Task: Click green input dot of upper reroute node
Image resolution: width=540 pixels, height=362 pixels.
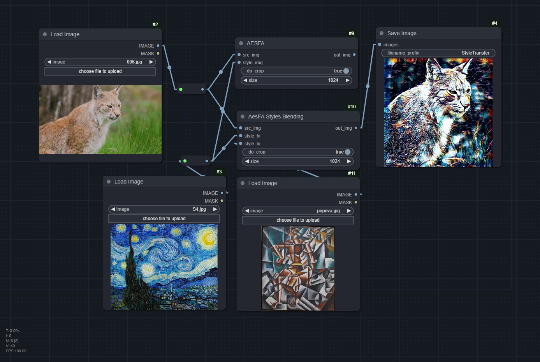Action: 181,89
